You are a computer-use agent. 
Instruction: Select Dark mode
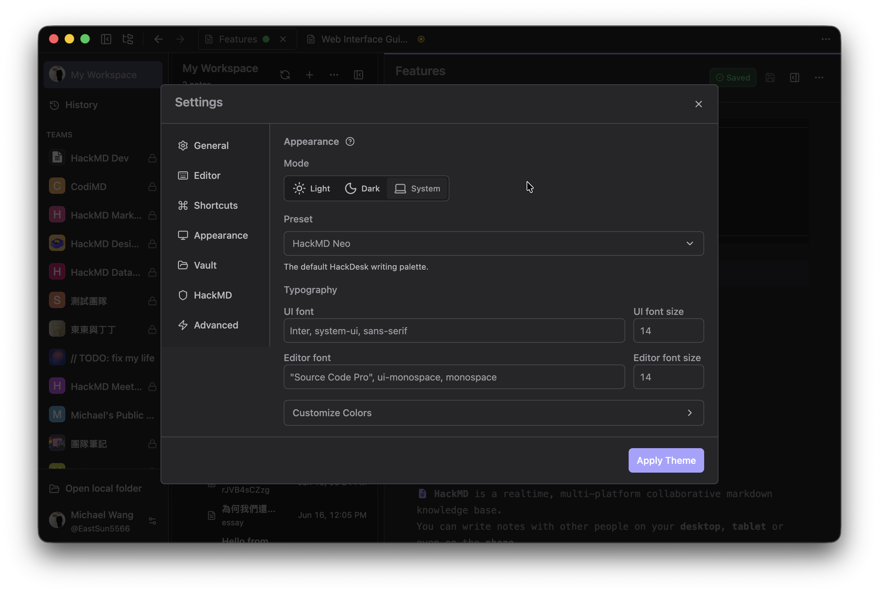[362, 188]
